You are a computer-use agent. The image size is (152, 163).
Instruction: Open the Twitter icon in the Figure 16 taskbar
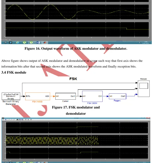tap(11, 43)
